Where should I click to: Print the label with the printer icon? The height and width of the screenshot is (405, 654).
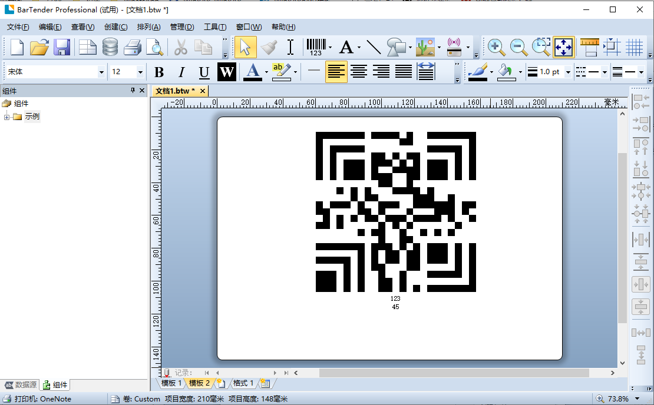click(x=133, y=47)
